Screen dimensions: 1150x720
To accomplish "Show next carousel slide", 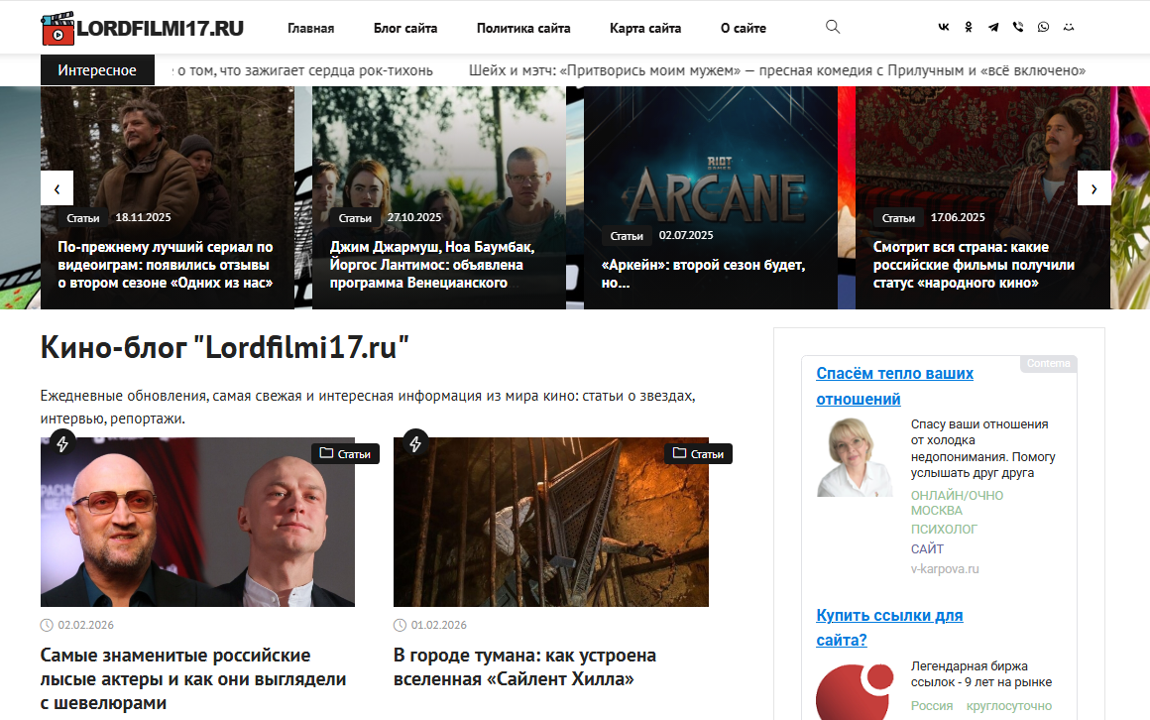I will click(1093, 188).
